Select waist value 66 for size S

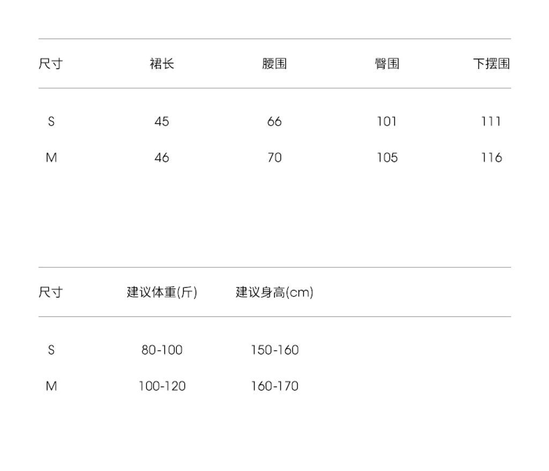point(274,122)
